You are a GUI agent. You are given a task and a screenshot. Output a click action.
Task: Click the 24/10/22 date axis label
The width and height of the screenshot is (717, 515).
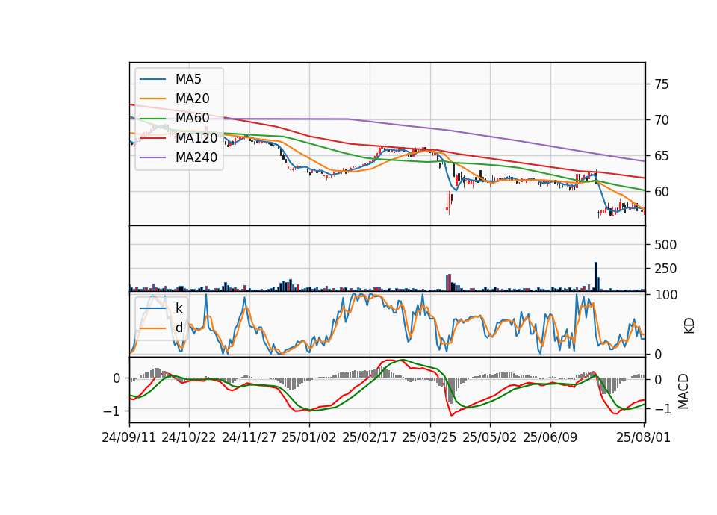[189, 437]
